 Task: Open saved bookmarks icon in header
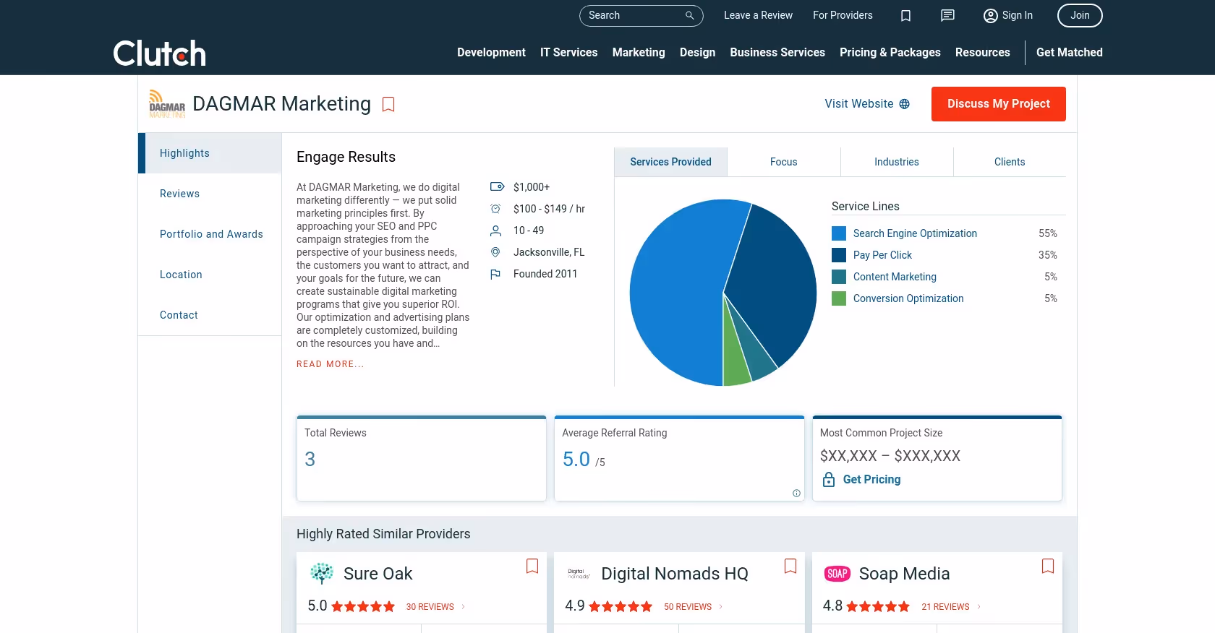tap(905, 15)
